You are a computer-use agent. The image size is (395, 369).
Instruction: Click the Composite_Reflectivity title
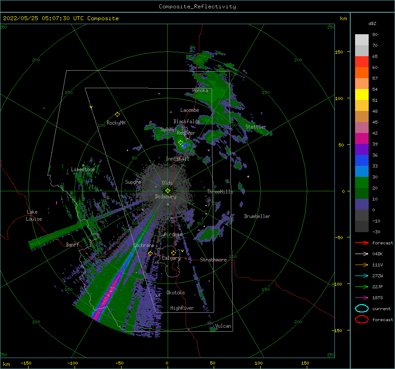pyautogui.click(x=197, y=7)
